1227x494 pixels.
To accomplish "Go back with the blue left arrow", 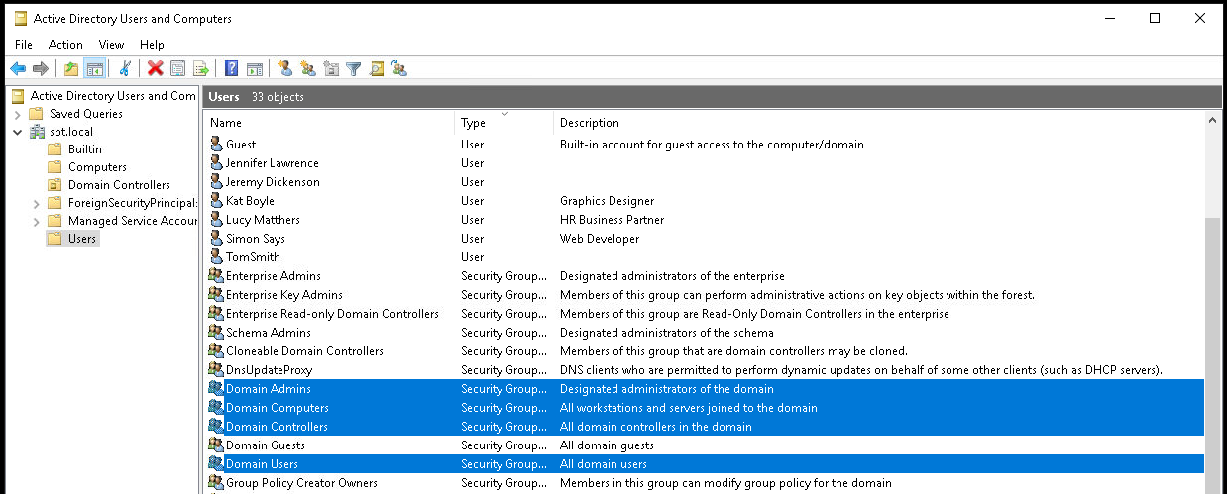I will [x=17, y=68].
